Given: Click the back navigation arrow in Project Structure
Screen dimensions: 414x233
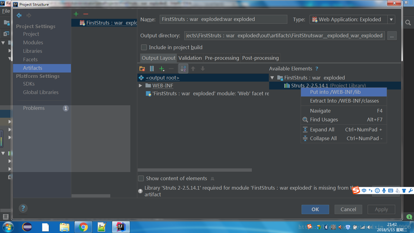Looking at the screenshot, I should [x=19, y=15].
